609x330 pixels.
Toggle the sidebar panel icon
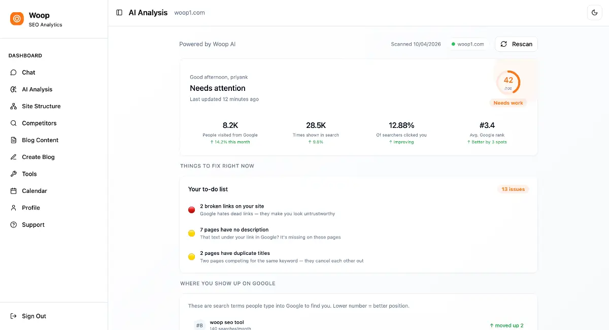click(x=119, y=13)
